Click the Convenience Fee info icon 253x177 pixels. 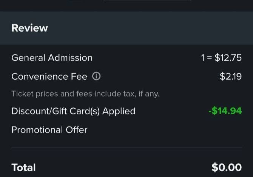pyautogui.click(x=96, y=77)
